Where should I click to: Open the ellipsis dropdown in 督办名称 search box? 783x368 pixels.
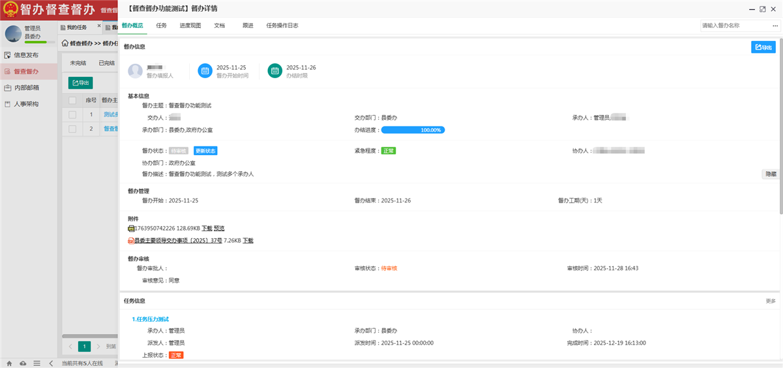pyautogui.click(x=775, y=25)
